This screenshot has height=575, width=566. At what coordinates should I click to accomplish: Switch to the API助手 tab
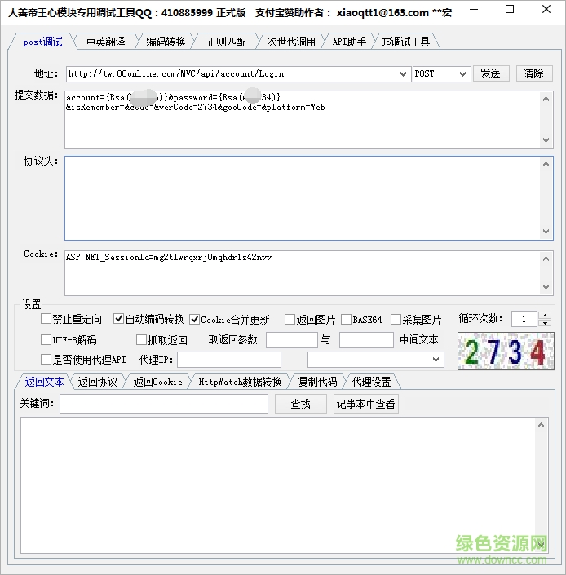click(349, 42)
